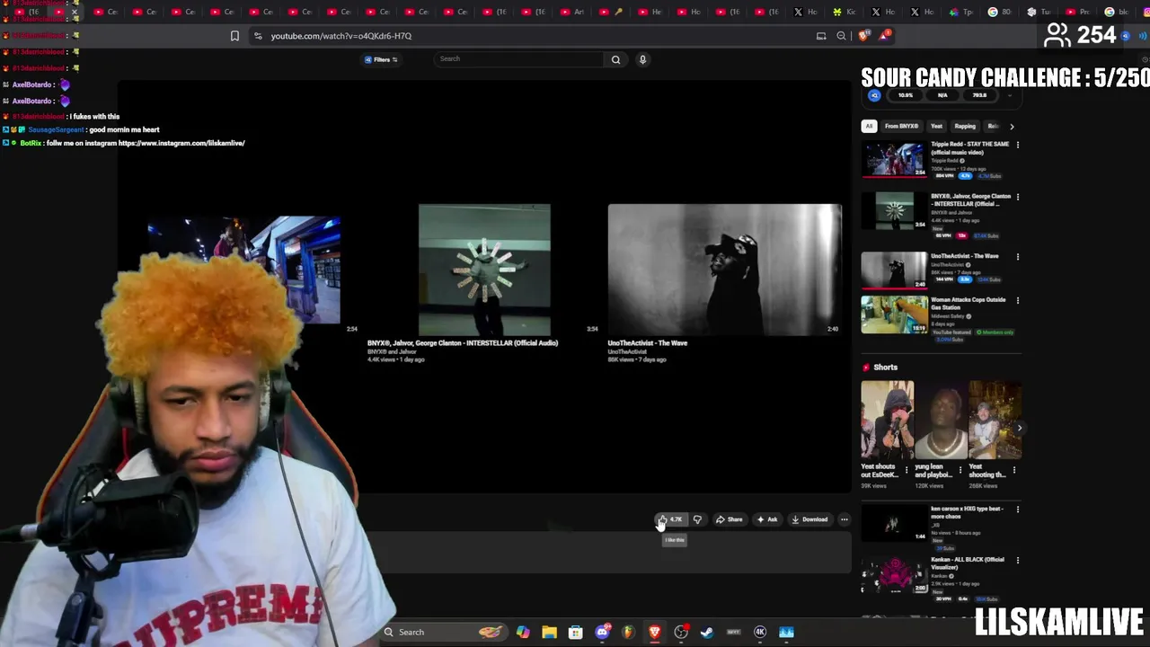Screen dimensions: 1150x647
Task: Select the Yeat filter chip
Action: (936, 127)
